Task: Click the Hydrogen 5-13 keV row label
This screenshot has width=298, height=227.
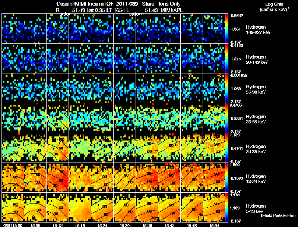Action: [256, 209]
